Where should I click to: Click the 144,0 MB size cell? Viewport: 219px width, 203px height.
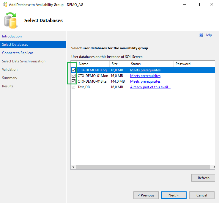click(118, 81)
